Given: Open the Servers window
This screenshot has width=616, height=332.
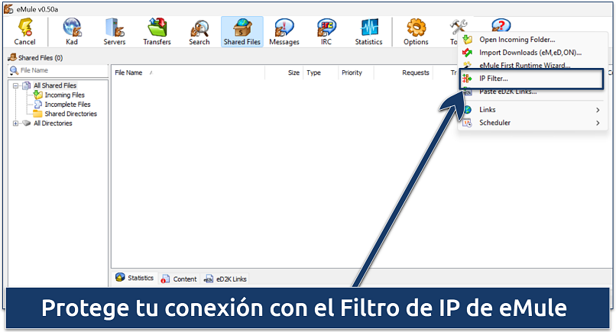Looking at the screenshot, I should (x=115, y=32).
